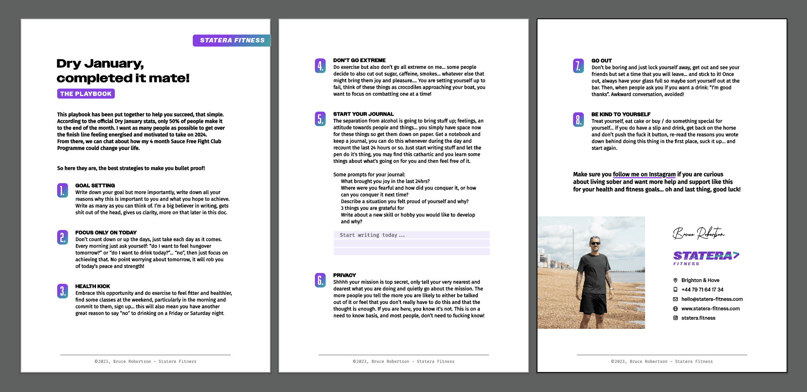Click the HEALTH KICK heading

tap(93, 286)
